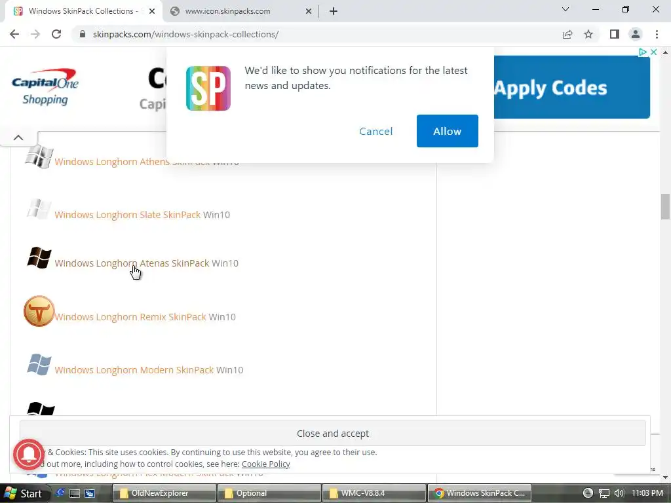Close the ad with the X icon
Image resolution: width=671 pixels, height=503 pixels.
click(653, 52)
